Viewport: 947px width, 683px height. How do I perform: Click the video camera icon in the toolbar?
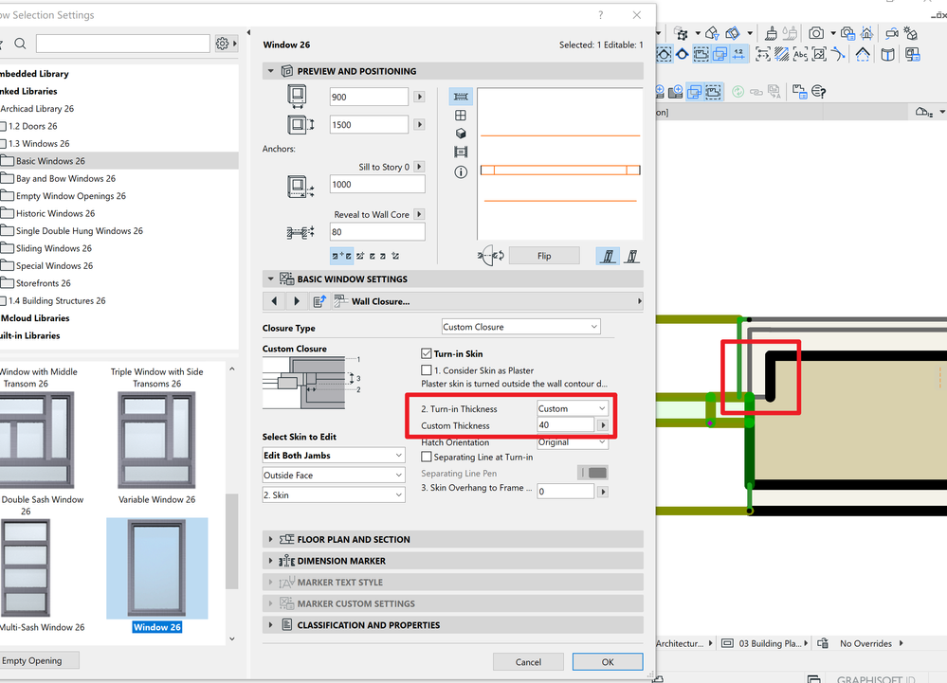point(891,33)
